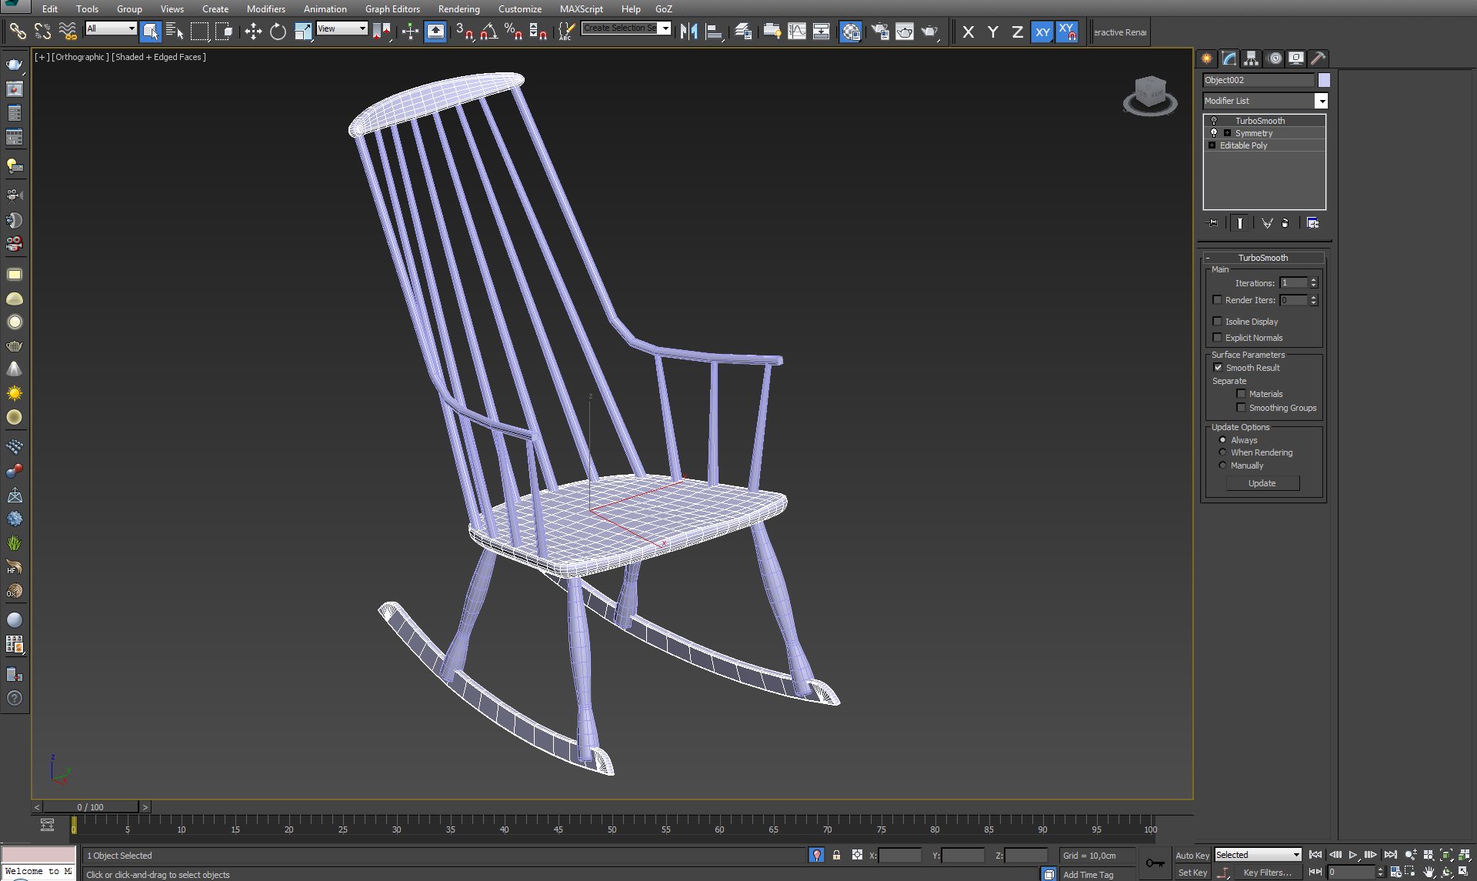
Task: Open the Modifiers menu
Action: click(x=265, y=9)
